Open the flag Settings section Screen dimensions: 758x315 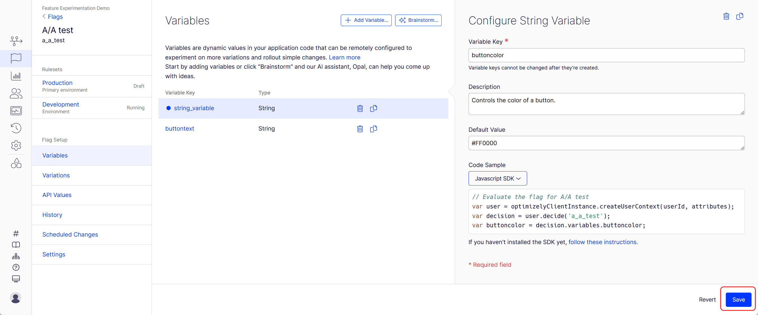(x=92, y=254)
